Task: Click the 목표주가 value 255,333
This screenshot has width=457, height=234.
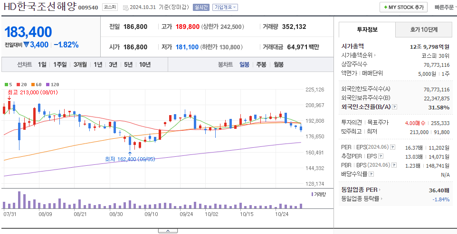Action: point(440,123)
